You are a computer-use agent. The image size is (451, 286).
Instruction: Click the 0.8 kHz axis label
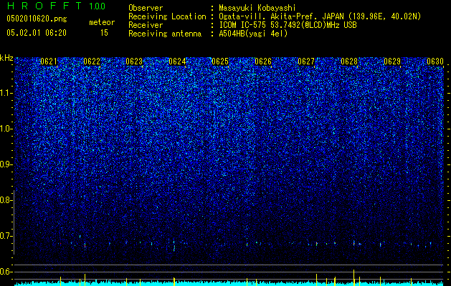[5, 200]
